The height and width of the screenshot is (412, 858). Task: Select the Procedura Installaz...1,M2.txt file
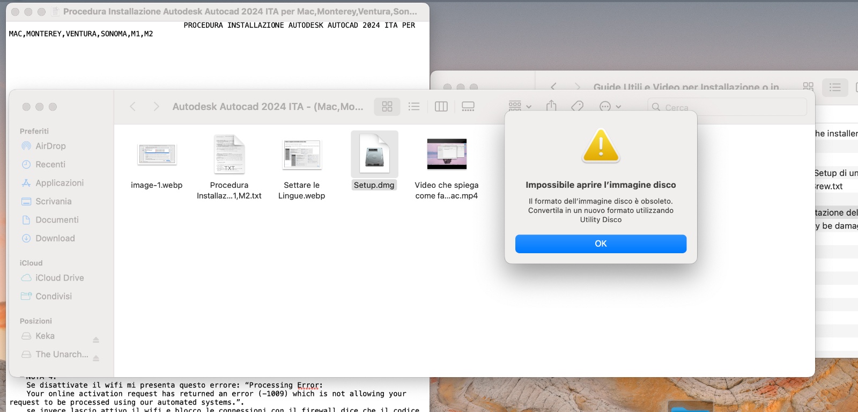coord(229,167)
